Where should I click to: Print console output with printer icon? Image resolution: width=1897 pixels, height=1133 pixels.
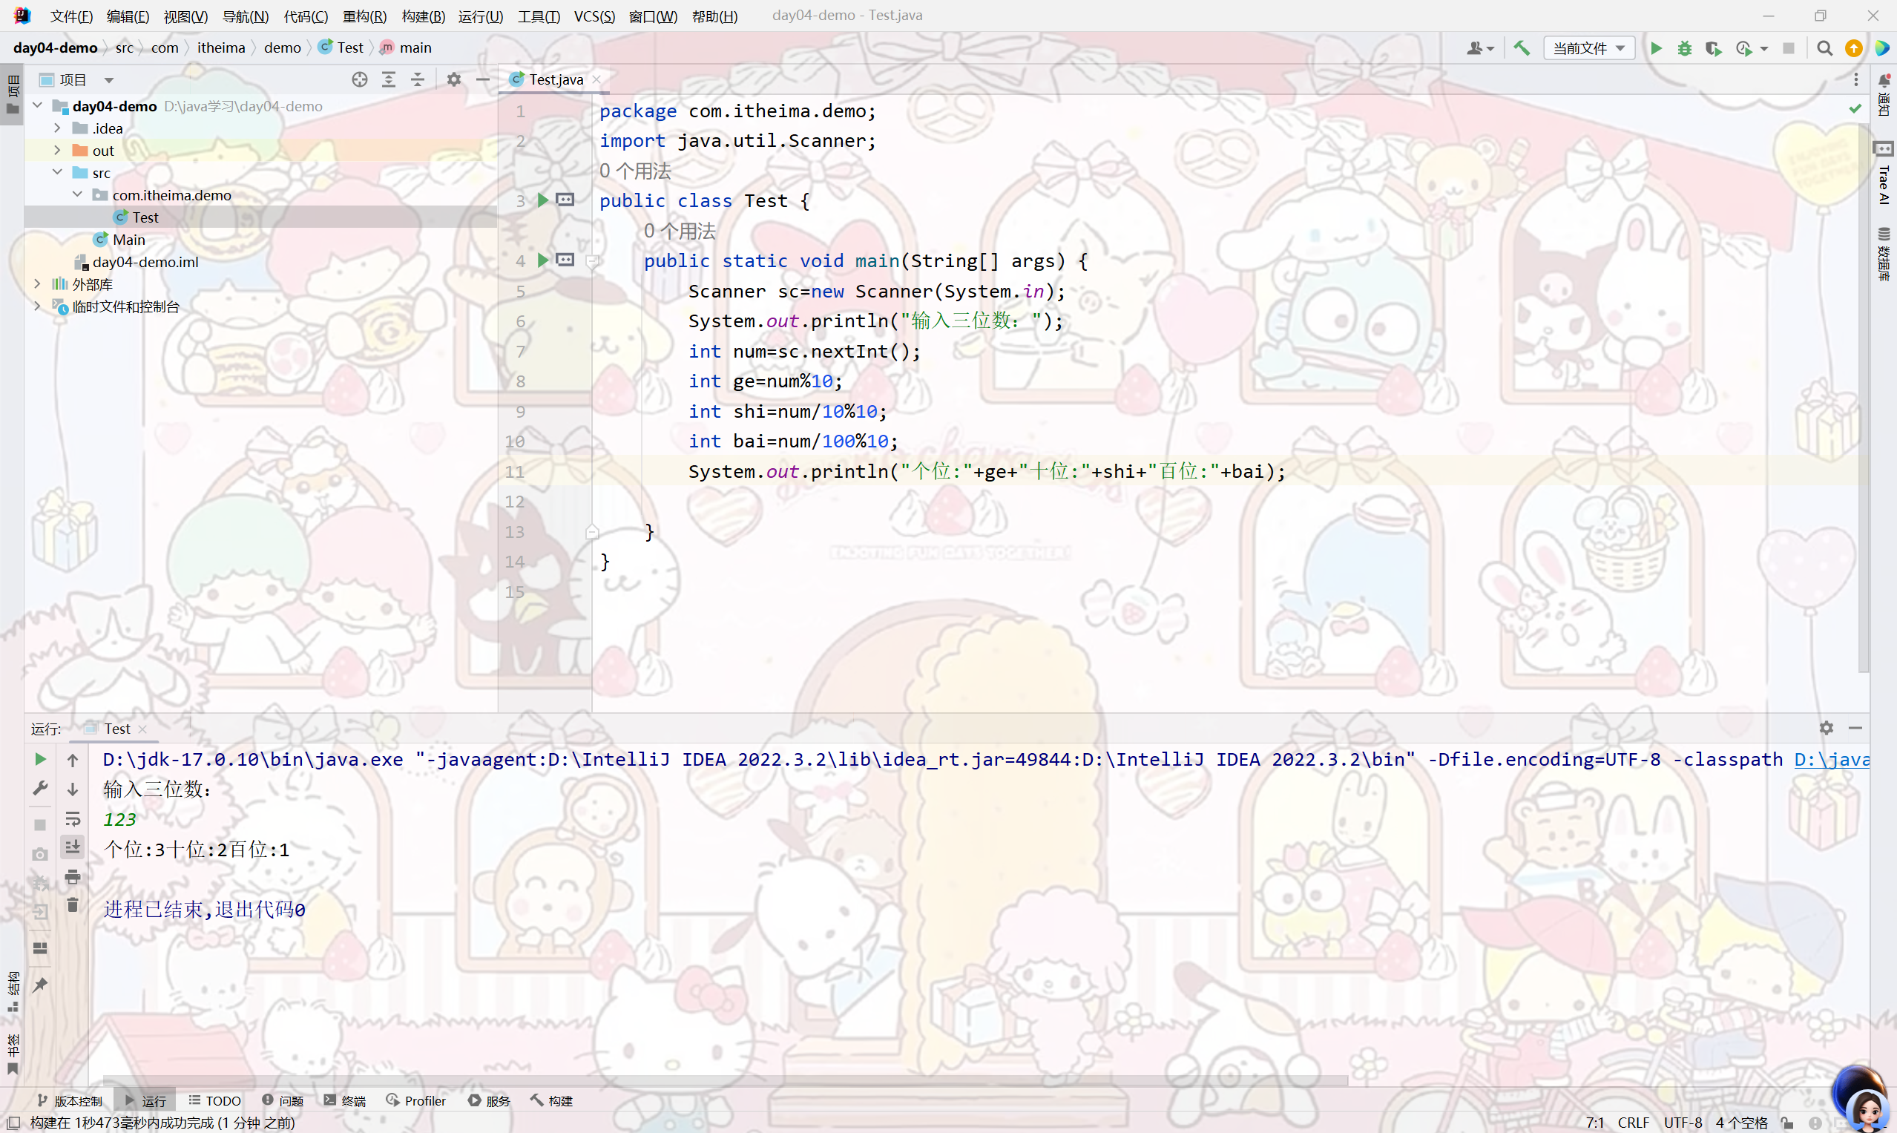(73, 876)
